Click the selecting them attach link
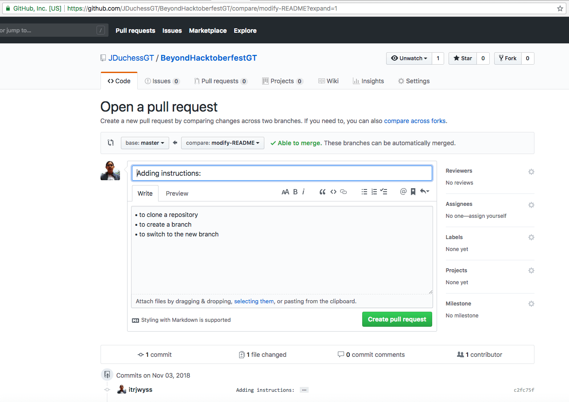This screenshot has height=402, width=569. [254, 301]
